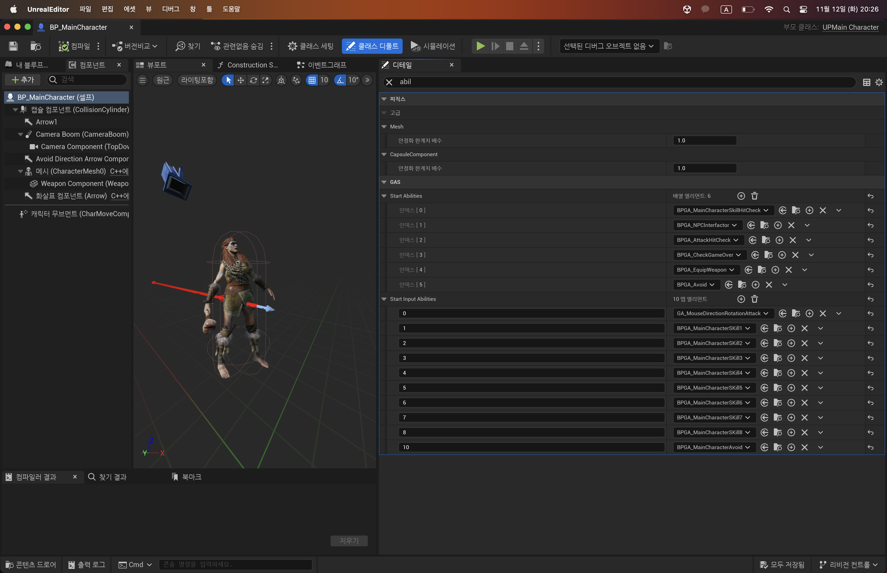
Task: Select the rotate gizmo tool in viewport
Action: [253, 80]
